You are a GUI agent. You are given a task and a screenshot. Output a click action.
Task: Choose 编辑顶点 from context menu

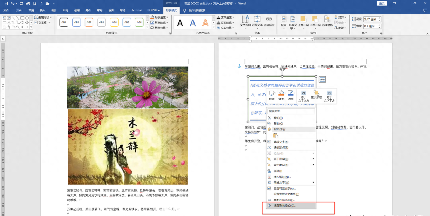coord(291,147)
